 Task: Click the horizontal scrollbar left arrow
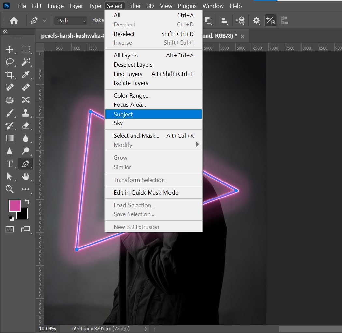click(154, 329)
